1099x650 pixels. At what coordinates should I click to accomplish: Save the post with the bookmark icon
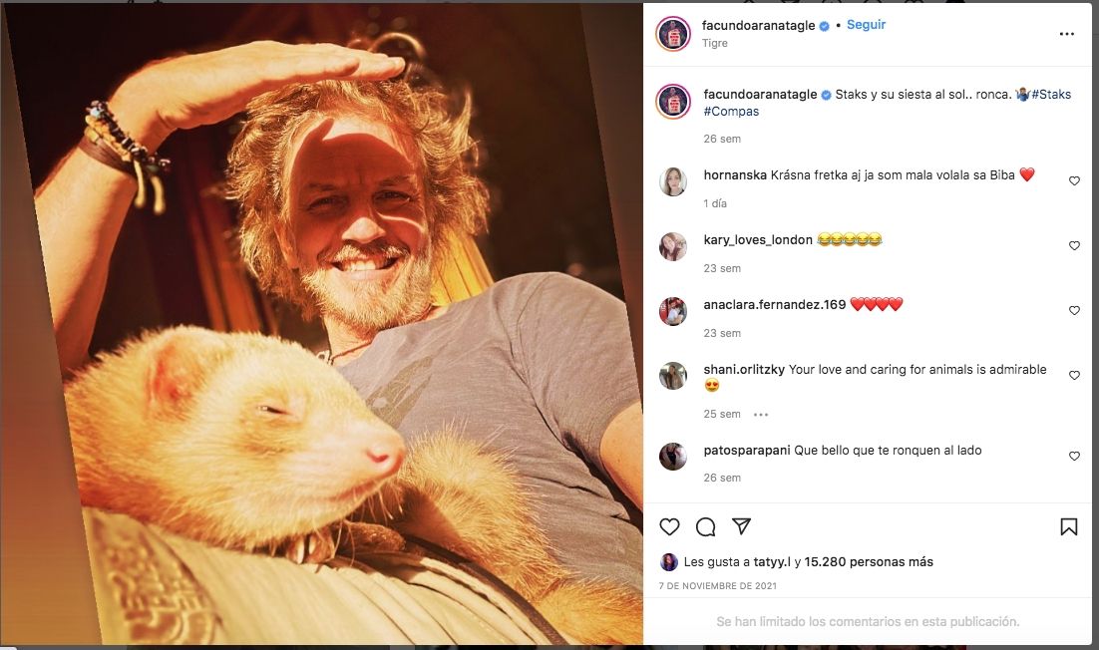pos(1068,526)
